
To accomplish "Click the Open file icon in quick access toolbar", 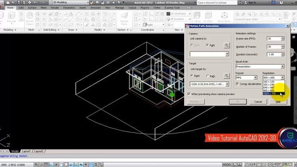I will point(13,2).
